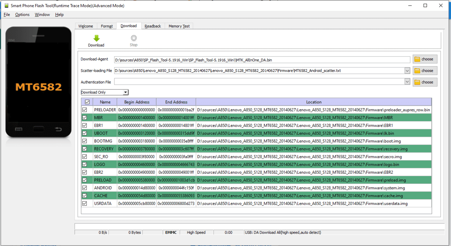Click the Stop icon in toolbar
The height and width of the screenshot is (246, 451).
[x=133, y=38]
